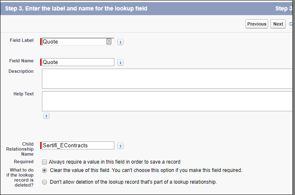Click the info icon beside Field Label
The width and height of the screenshot is (295, 195).
(120, 42)
